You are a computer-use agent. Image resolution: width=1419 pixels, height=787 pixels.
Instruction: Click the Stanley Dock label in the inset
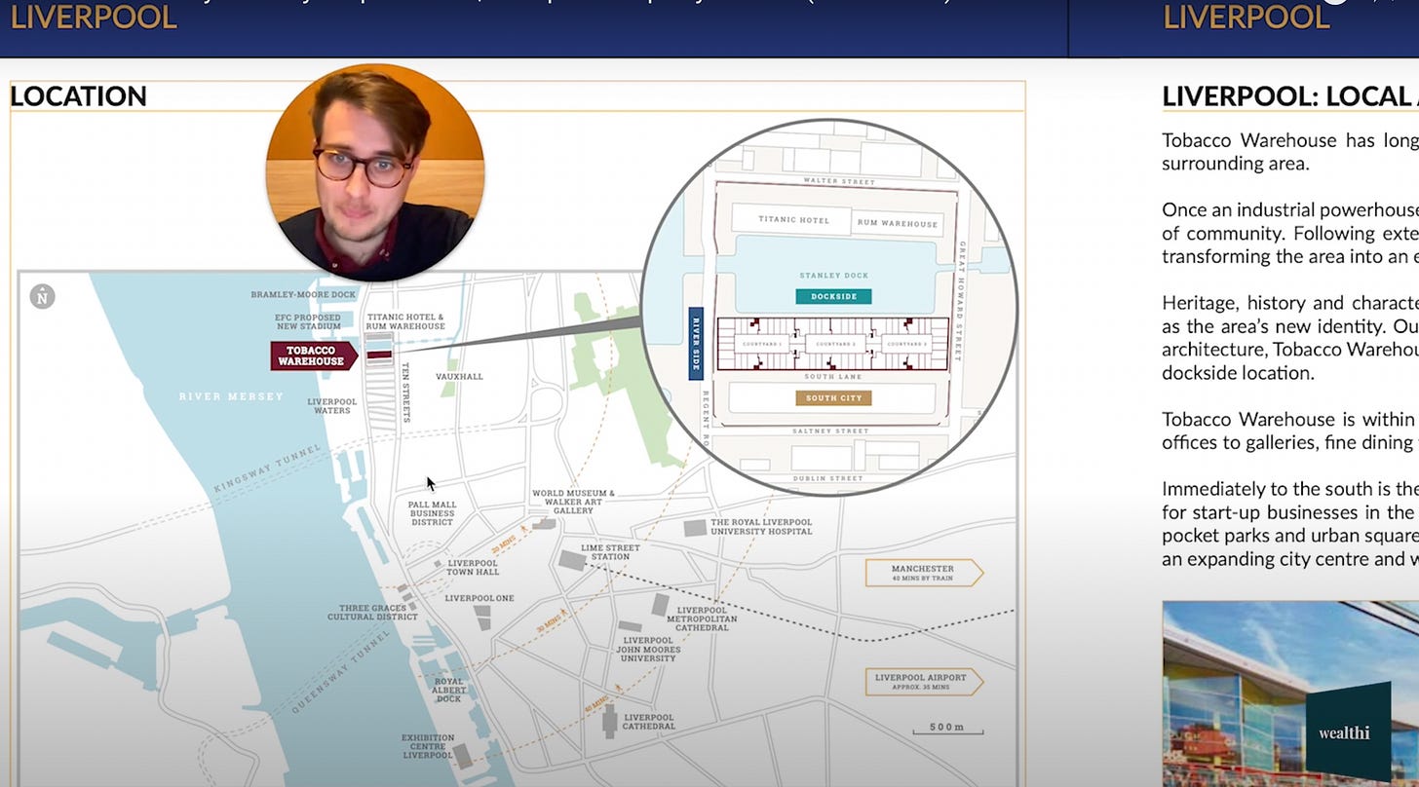833,276
